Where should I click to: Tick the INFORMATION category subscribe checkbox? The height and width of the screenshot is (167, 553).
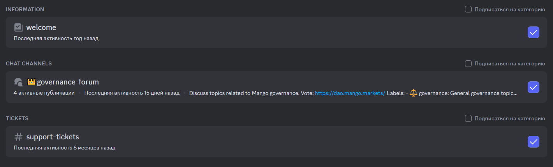(468, 9)
